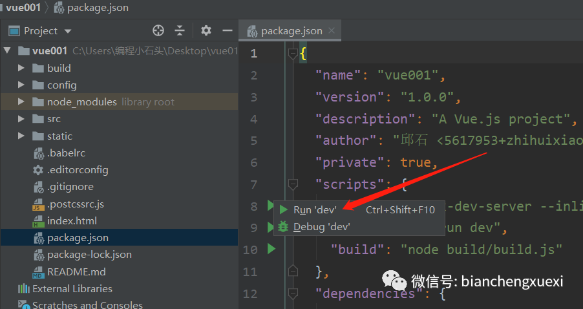Collapse the vue001 root folder
Screen dimensions: 583x309
click(8, 50)
